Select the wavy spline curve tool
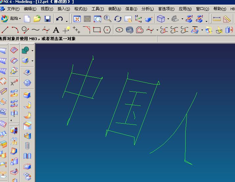The width and height of the screenshot is (235, 182). point(35,30)
